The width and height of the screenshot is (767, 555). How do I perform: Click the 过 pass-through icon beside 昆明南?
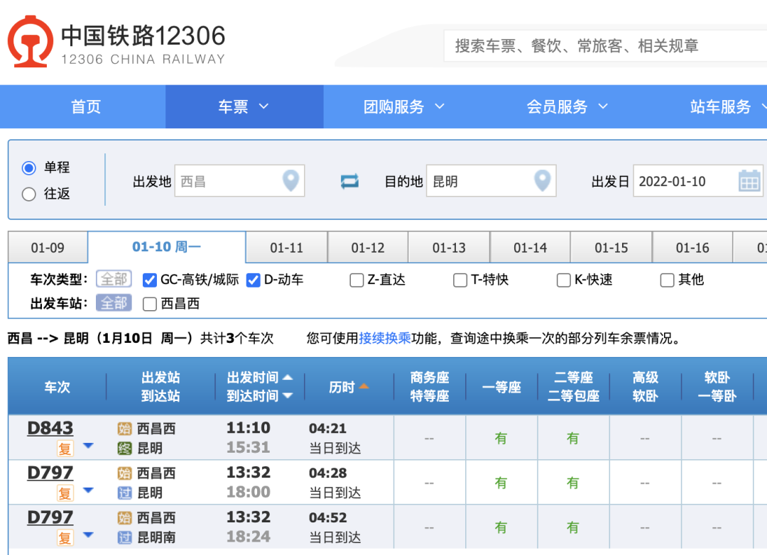125,538
